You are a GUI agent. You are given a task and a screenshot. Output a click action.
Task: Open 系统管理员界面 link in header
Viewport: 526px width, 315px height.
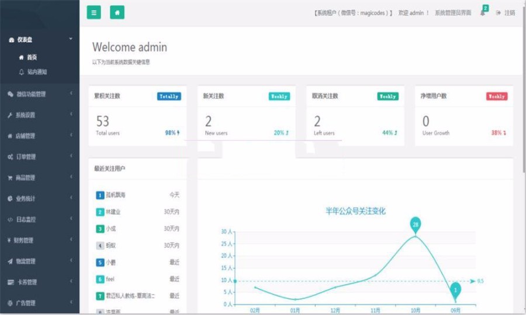tap(453, 13)
